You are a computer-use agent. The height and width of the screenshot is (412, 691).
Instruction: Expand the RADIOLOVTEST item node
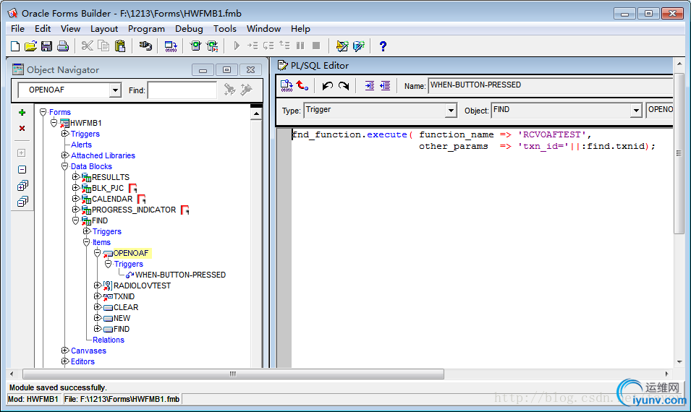[98, 286]
